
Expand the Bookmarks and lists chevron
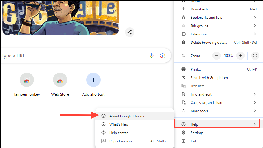255,17
